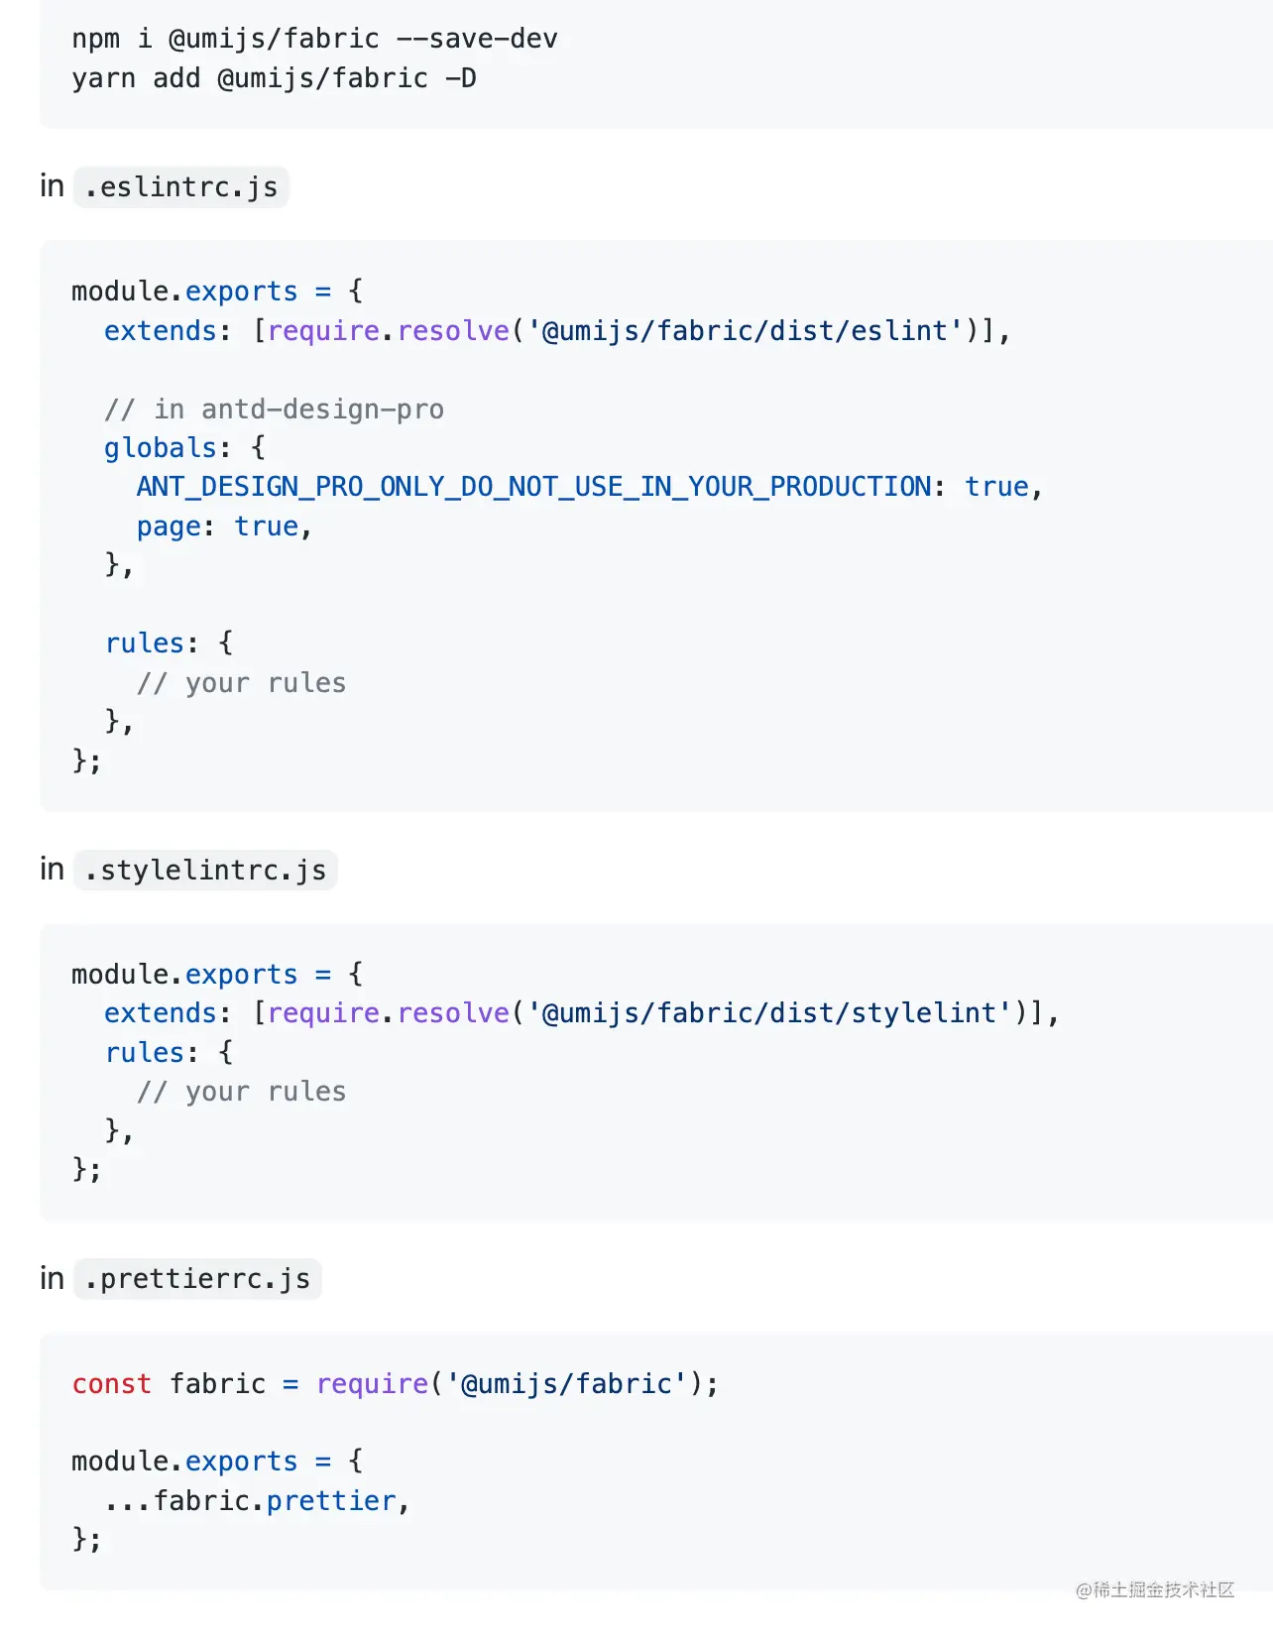Viewport: 1273px width, 1638px height.
Task: Click the 'page: true' line
Action: click(x=224, y=526)
